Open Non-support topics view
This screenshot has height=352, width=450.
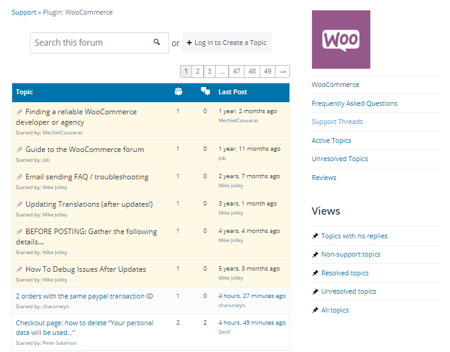pyautogui.click(x=351, y=255)
